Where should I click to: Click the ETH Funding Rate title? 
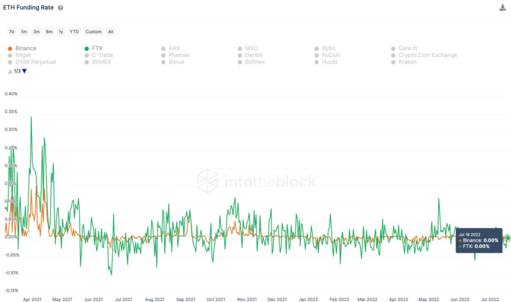[28, 7]
